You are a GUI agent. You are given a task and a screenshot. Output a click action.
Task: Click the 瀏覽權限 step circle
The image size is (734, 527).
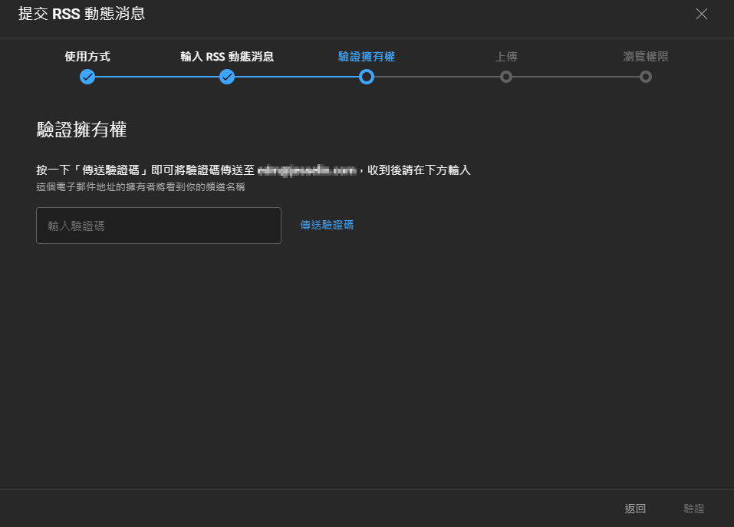pyautogui.click(x=646, y=77)
